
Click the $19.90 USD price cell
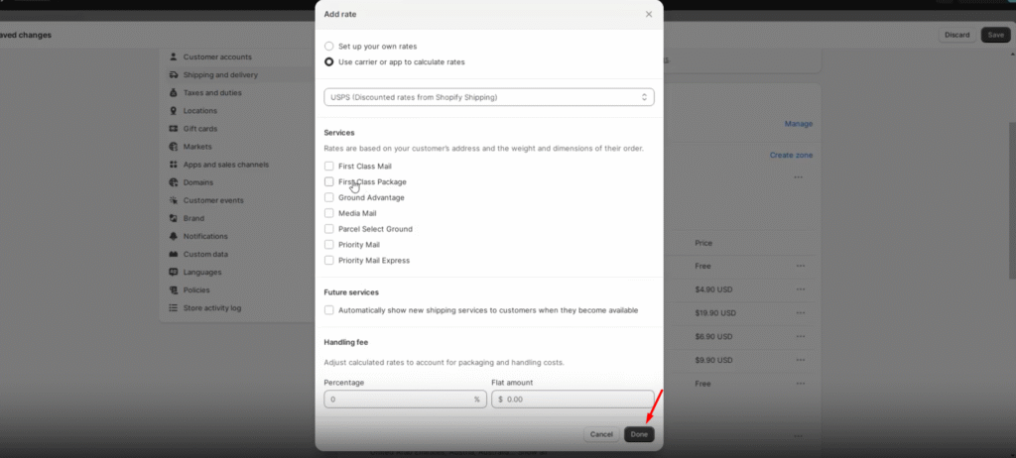click(715, 313)
